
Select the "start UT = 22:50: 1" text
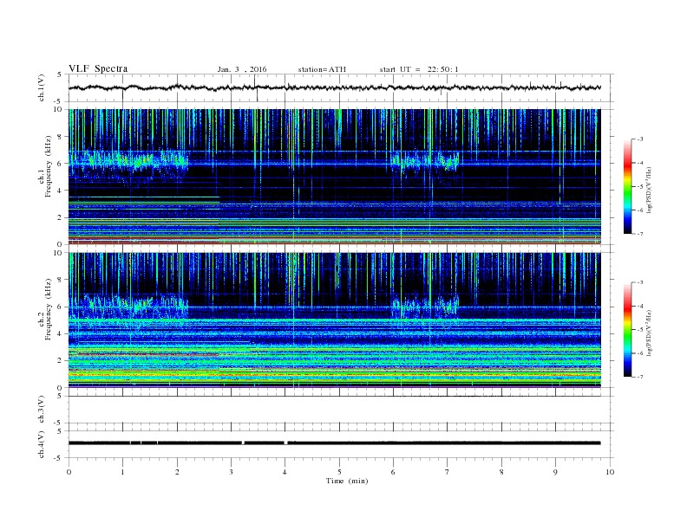419,69
